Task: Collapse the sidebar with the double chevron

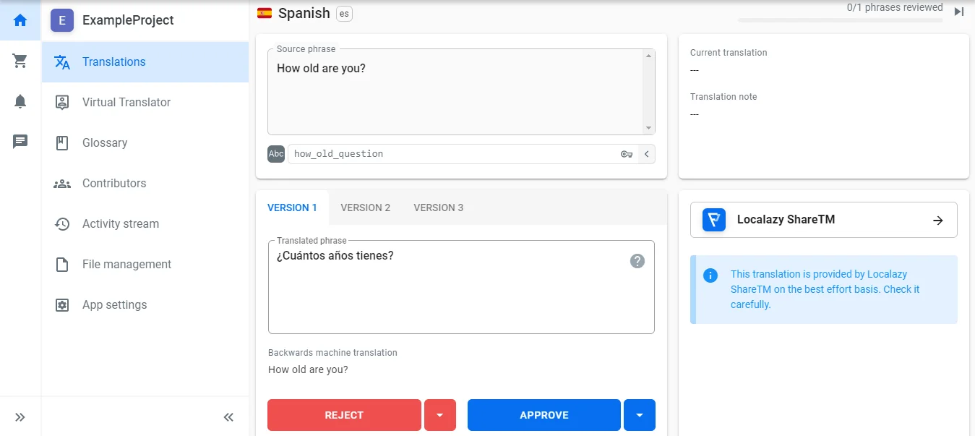Action: [228, 416]
